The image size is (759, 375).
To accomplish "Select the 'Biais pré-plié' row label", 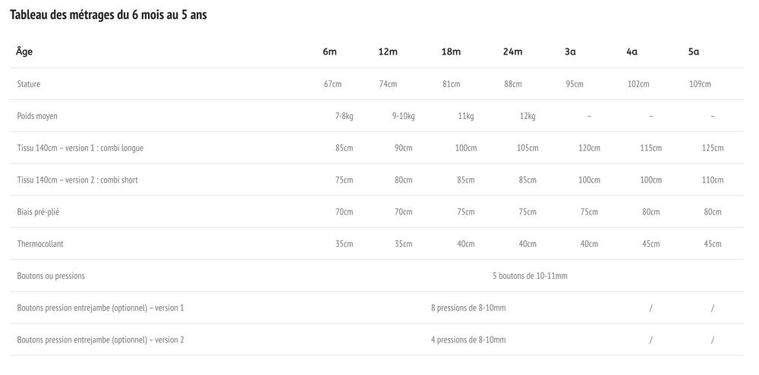I will [38, 211].
